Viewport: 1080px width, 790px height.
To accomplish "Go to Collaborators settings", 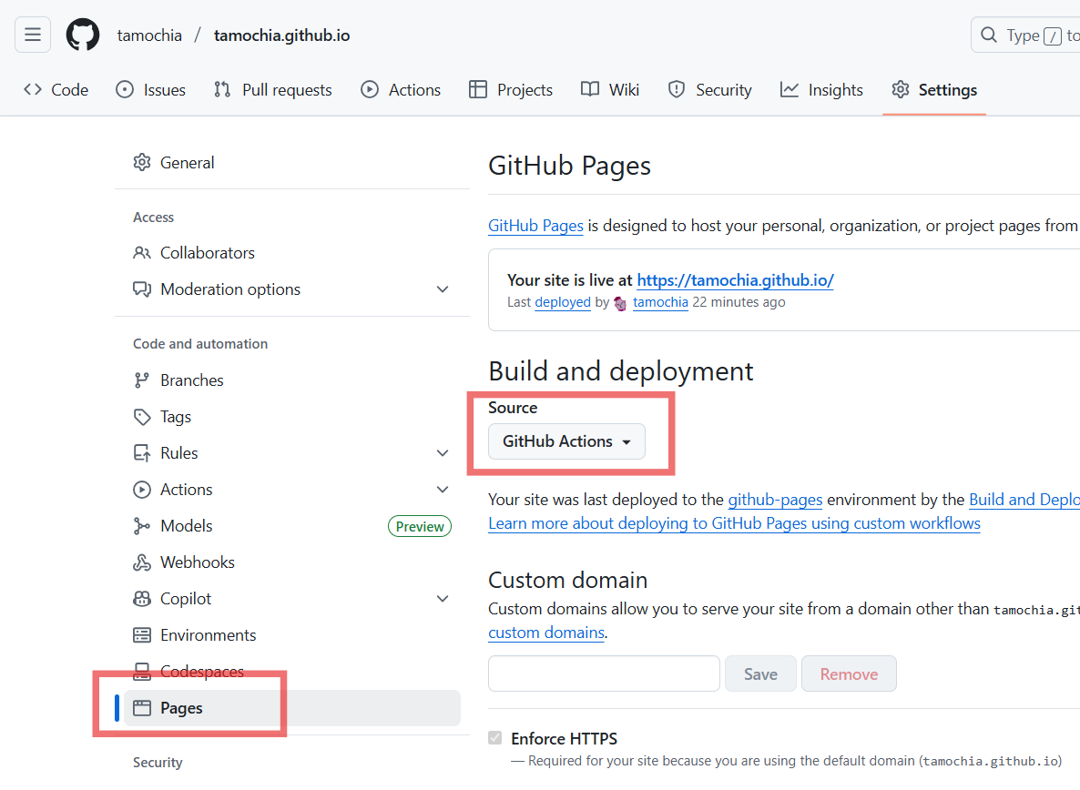I will [x=292, y=252].
